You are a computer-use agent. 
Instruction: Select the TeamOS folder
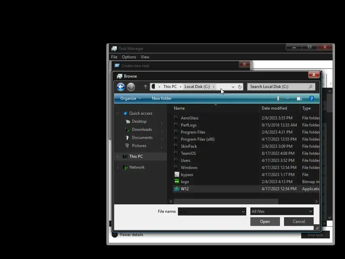coord(246,153)
